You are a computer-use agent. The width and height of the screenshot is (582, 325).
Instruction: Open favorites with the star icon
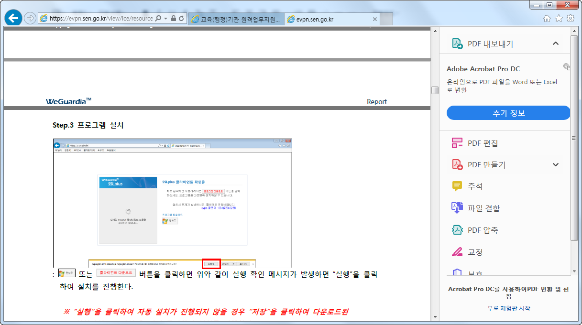558,18
